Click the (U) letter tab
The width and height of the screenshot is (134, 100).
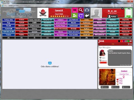[x=74, y=38]
